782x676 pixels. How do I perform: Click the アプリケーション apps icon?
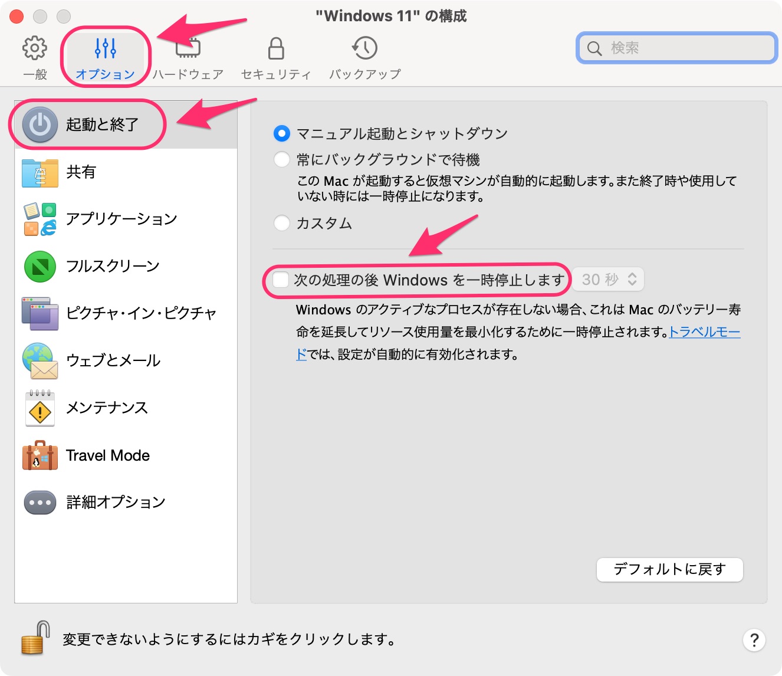coord(40,219)
